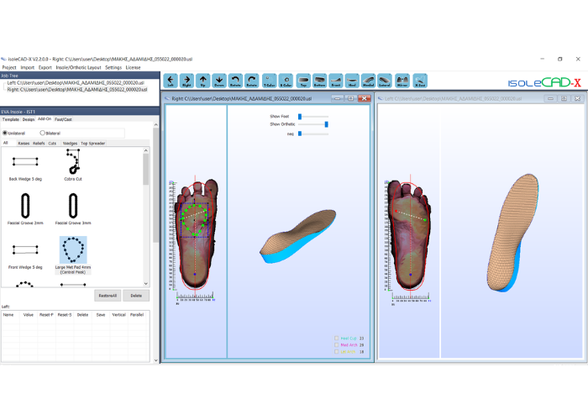588x420 pixels.
Task: Enable the Med Arch checkbox
Action: [x=336, y=345]
